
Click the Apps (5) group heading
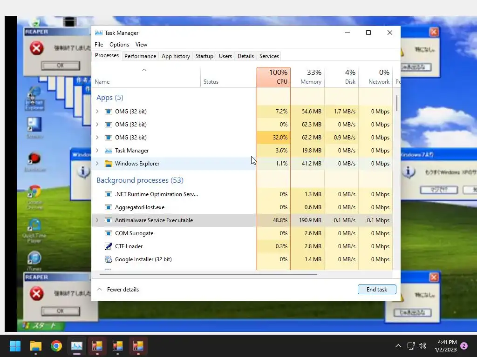110,98
